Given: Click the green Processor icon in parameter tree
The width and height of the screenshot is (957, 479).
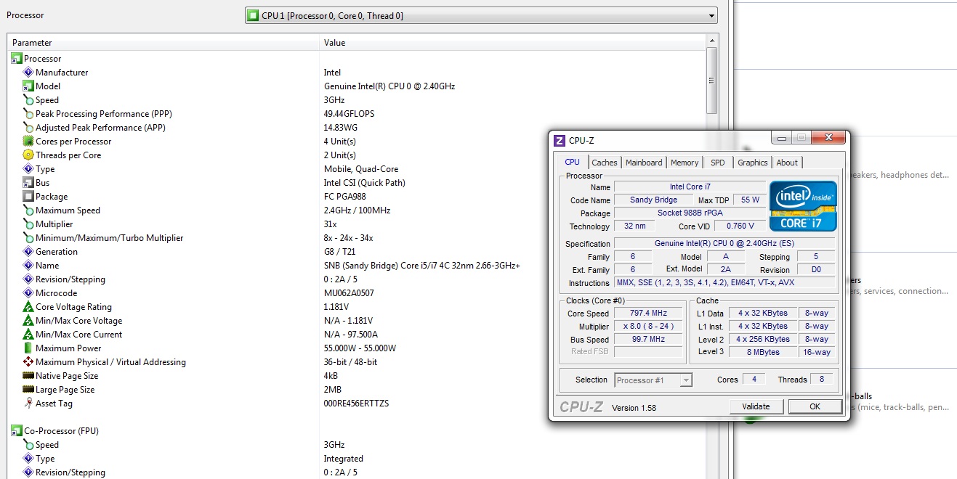Looking at the screenshot, I should pos(16,58).
